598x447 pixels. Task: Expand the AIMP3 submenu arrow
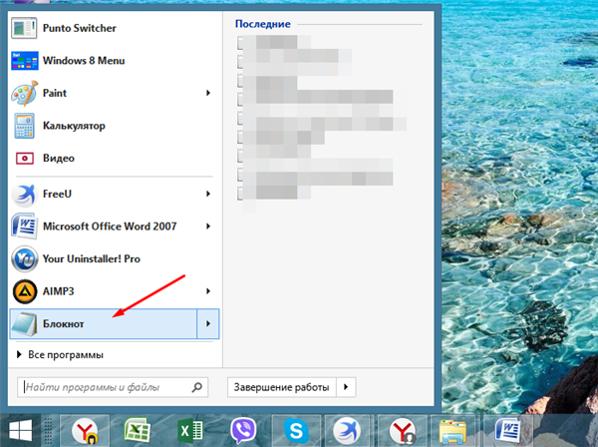(208, 291)
